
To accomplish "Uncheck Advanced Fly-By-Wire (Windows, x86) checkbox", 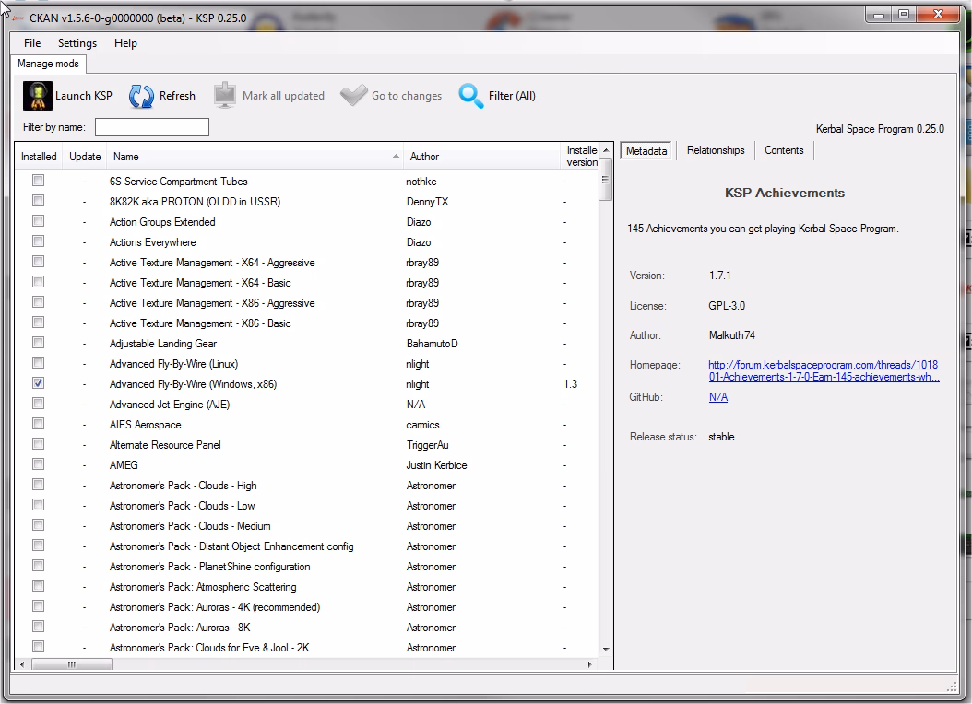I will (39, 383).
